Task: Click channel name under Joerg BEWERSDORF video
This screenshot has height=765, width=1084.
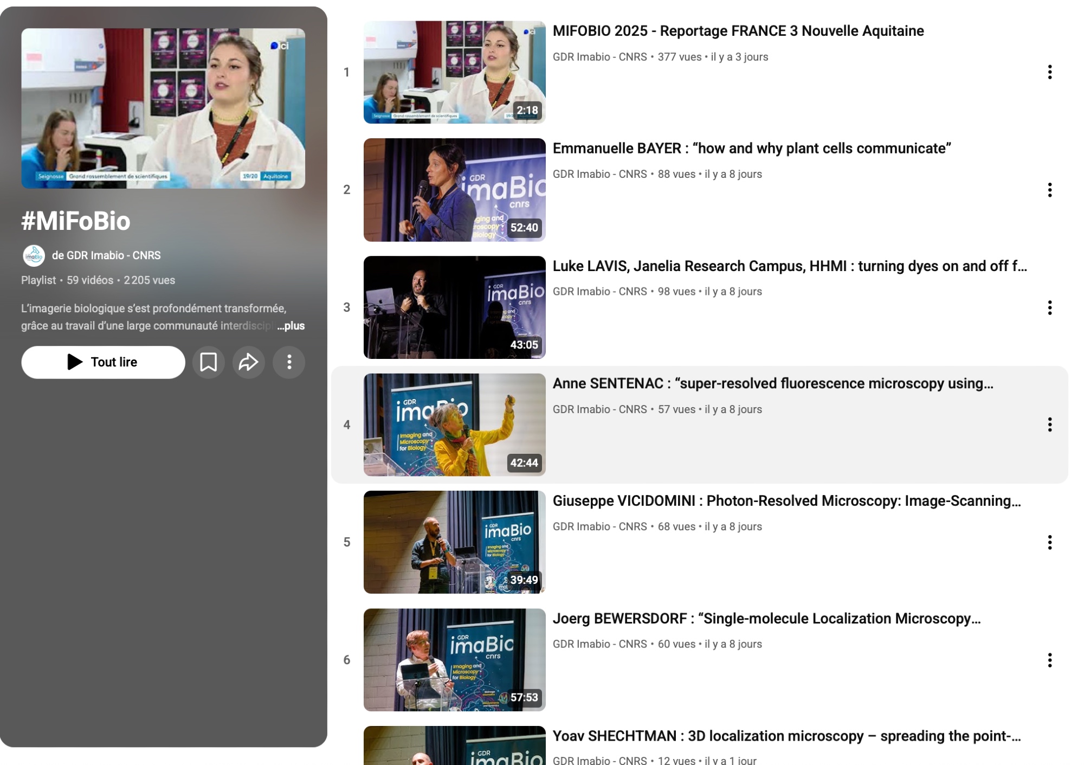Action: pyautogui.click(x=599, y=644)
